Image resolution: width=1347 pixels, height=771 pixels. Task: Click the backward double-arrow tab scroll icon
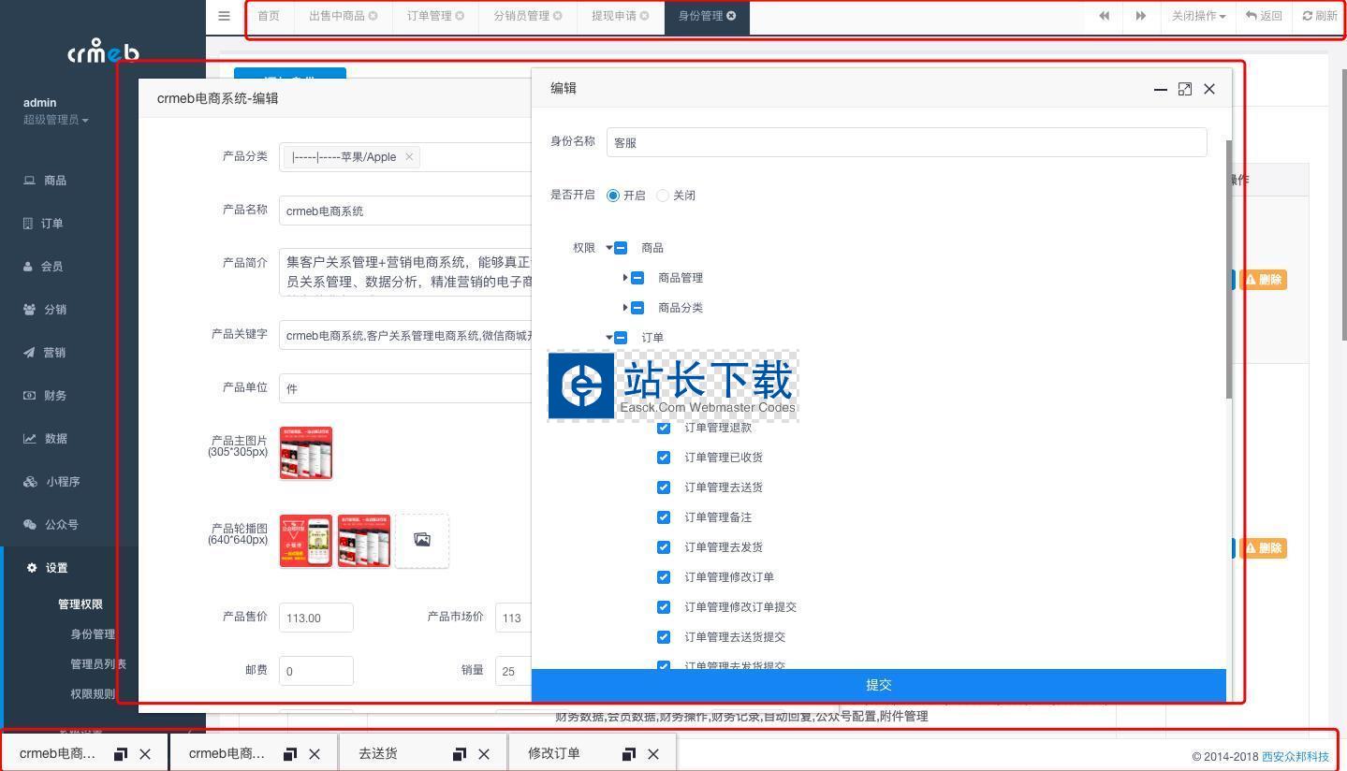[1105, 16]
